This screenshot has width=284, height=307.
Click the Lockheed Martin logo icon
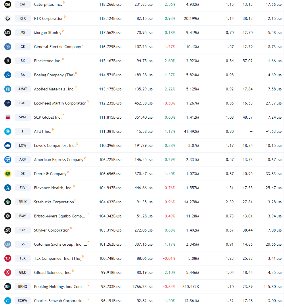[8, 103]
